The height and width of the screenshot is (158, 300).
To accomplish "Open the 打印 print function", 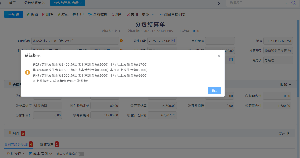I will [x=74, y=14].
